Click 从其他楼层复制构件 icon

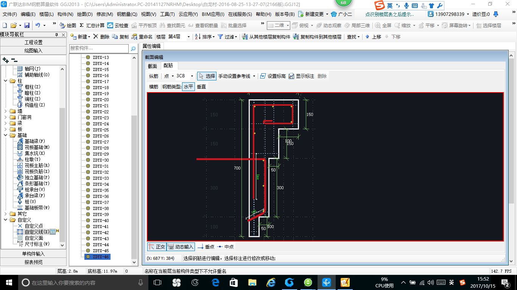(245, 37)
